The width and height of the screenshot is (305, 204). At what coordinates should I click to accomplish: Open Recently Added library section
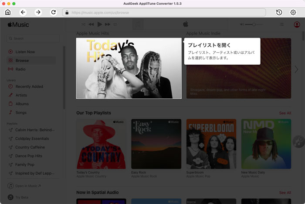coord(31,86)
